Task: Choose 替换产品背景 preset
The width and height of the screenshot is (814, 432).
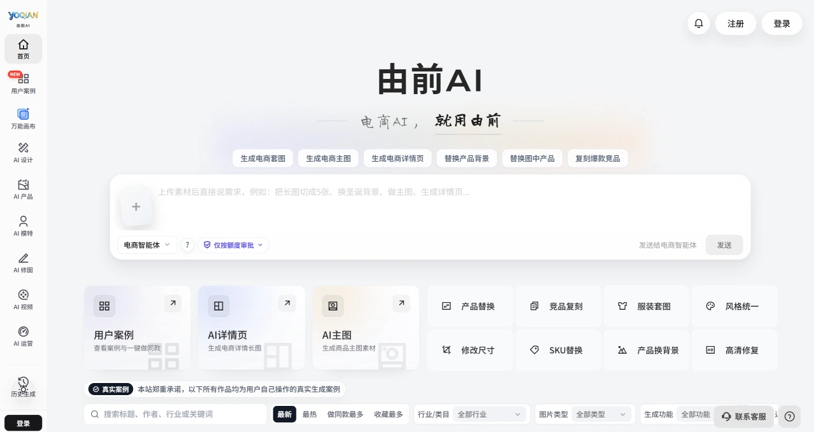Action: 467,158
